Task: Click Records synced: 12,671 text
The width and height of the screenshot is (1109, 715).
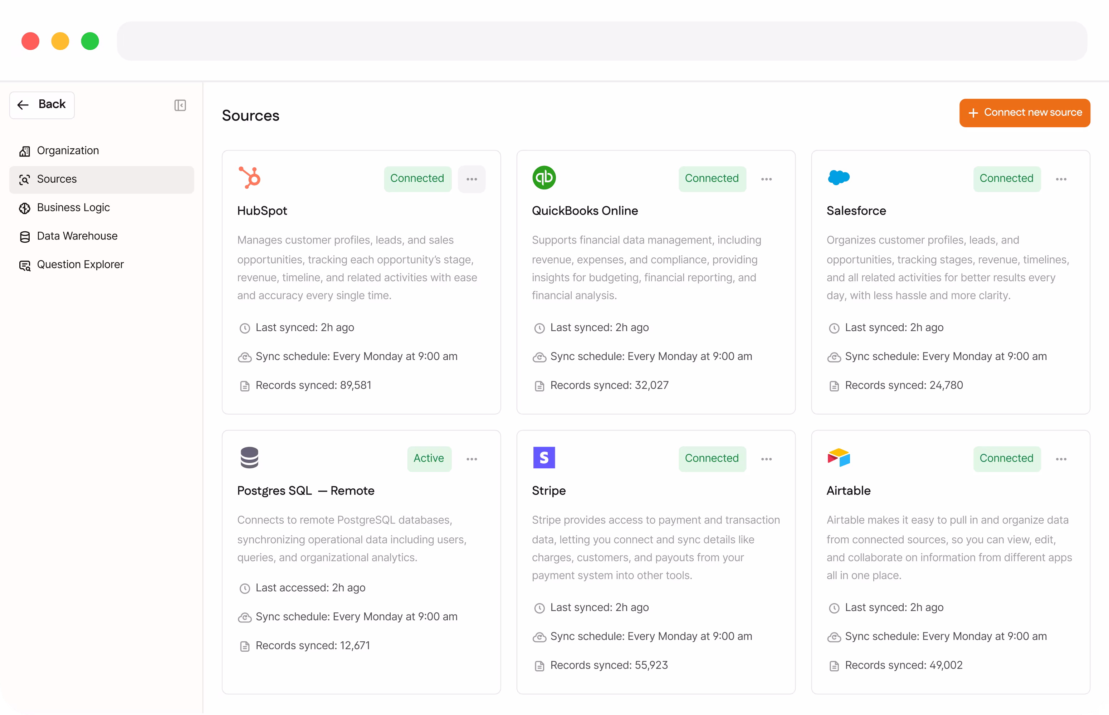Action: point(313,646)
